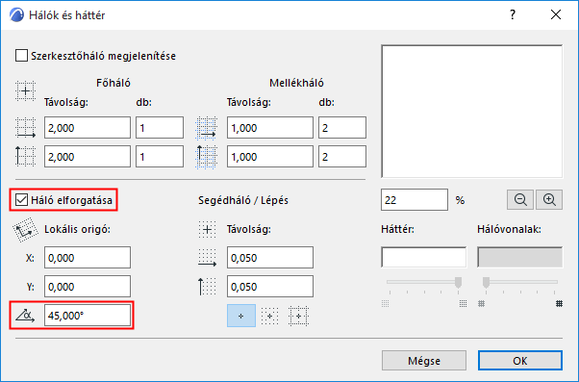The height and width of the screenshot is (382, 579).
Task: Click the Főháló vertical spacing icon
Action: pos(25,156)
